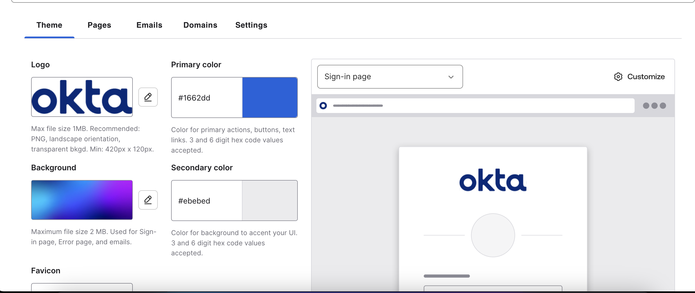Expand the Sign-in page dropdown chevron
This screenshot has width=695, height=293.
tap(451, 77)
